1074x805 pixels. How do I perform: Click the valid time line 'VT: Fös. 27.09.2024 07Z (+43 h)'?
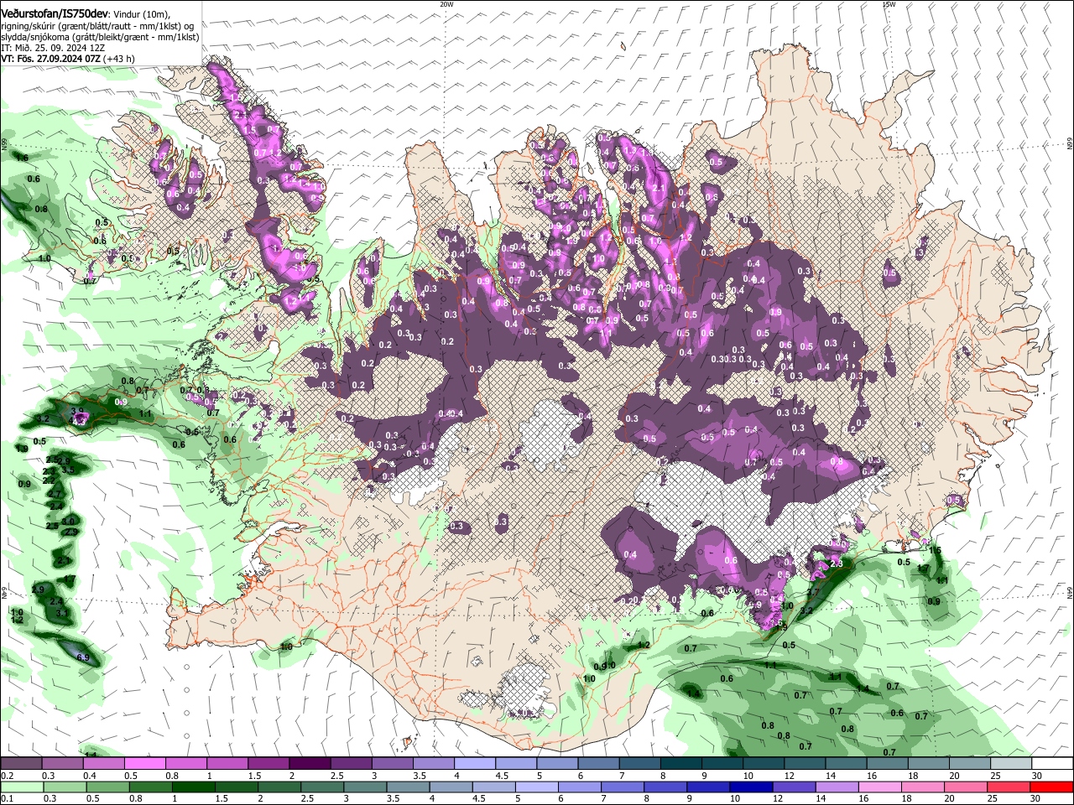coord(68,59)
